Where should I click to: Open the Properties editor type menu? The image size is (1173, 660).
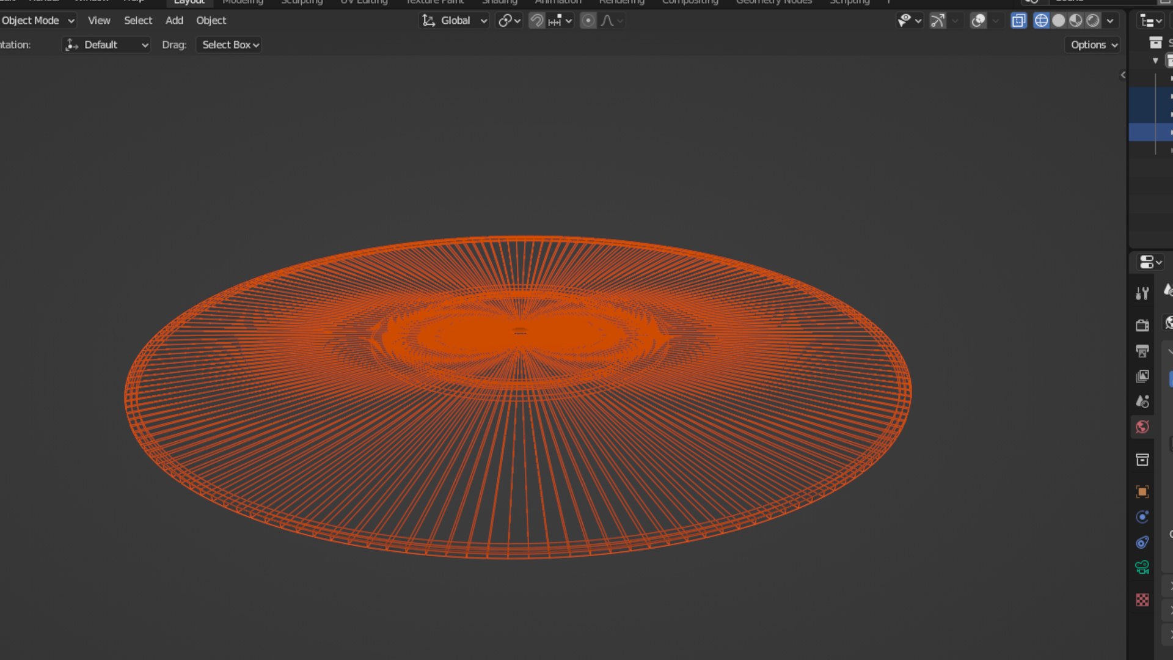coord(1151,262)
